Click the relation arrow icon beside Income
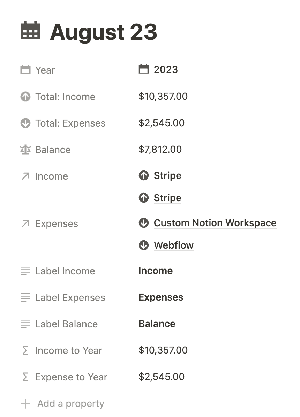The image size is (300, 417). coord(25,176)
